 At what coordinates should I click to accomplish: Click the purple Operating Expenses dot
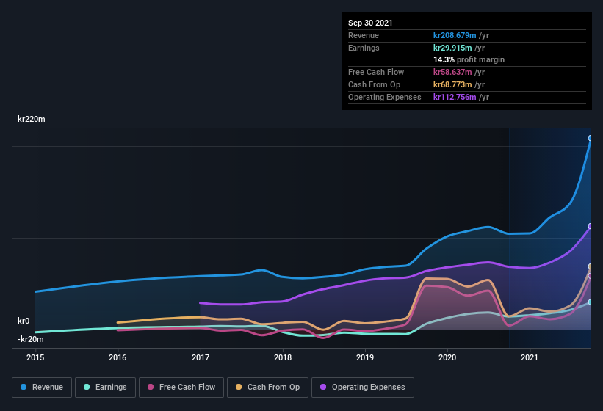[x=323, y=387]
